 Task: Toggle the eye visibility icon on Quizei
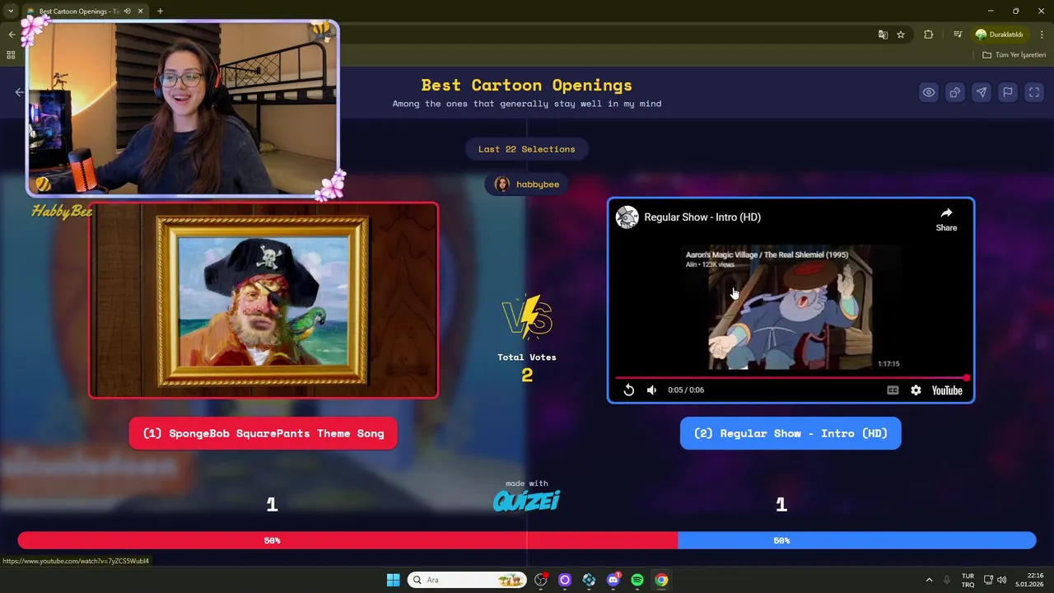[929, 92]
